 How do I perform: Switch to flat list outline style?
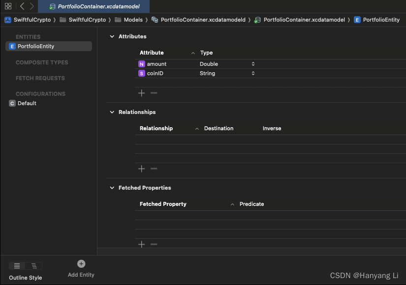(17, 266)
